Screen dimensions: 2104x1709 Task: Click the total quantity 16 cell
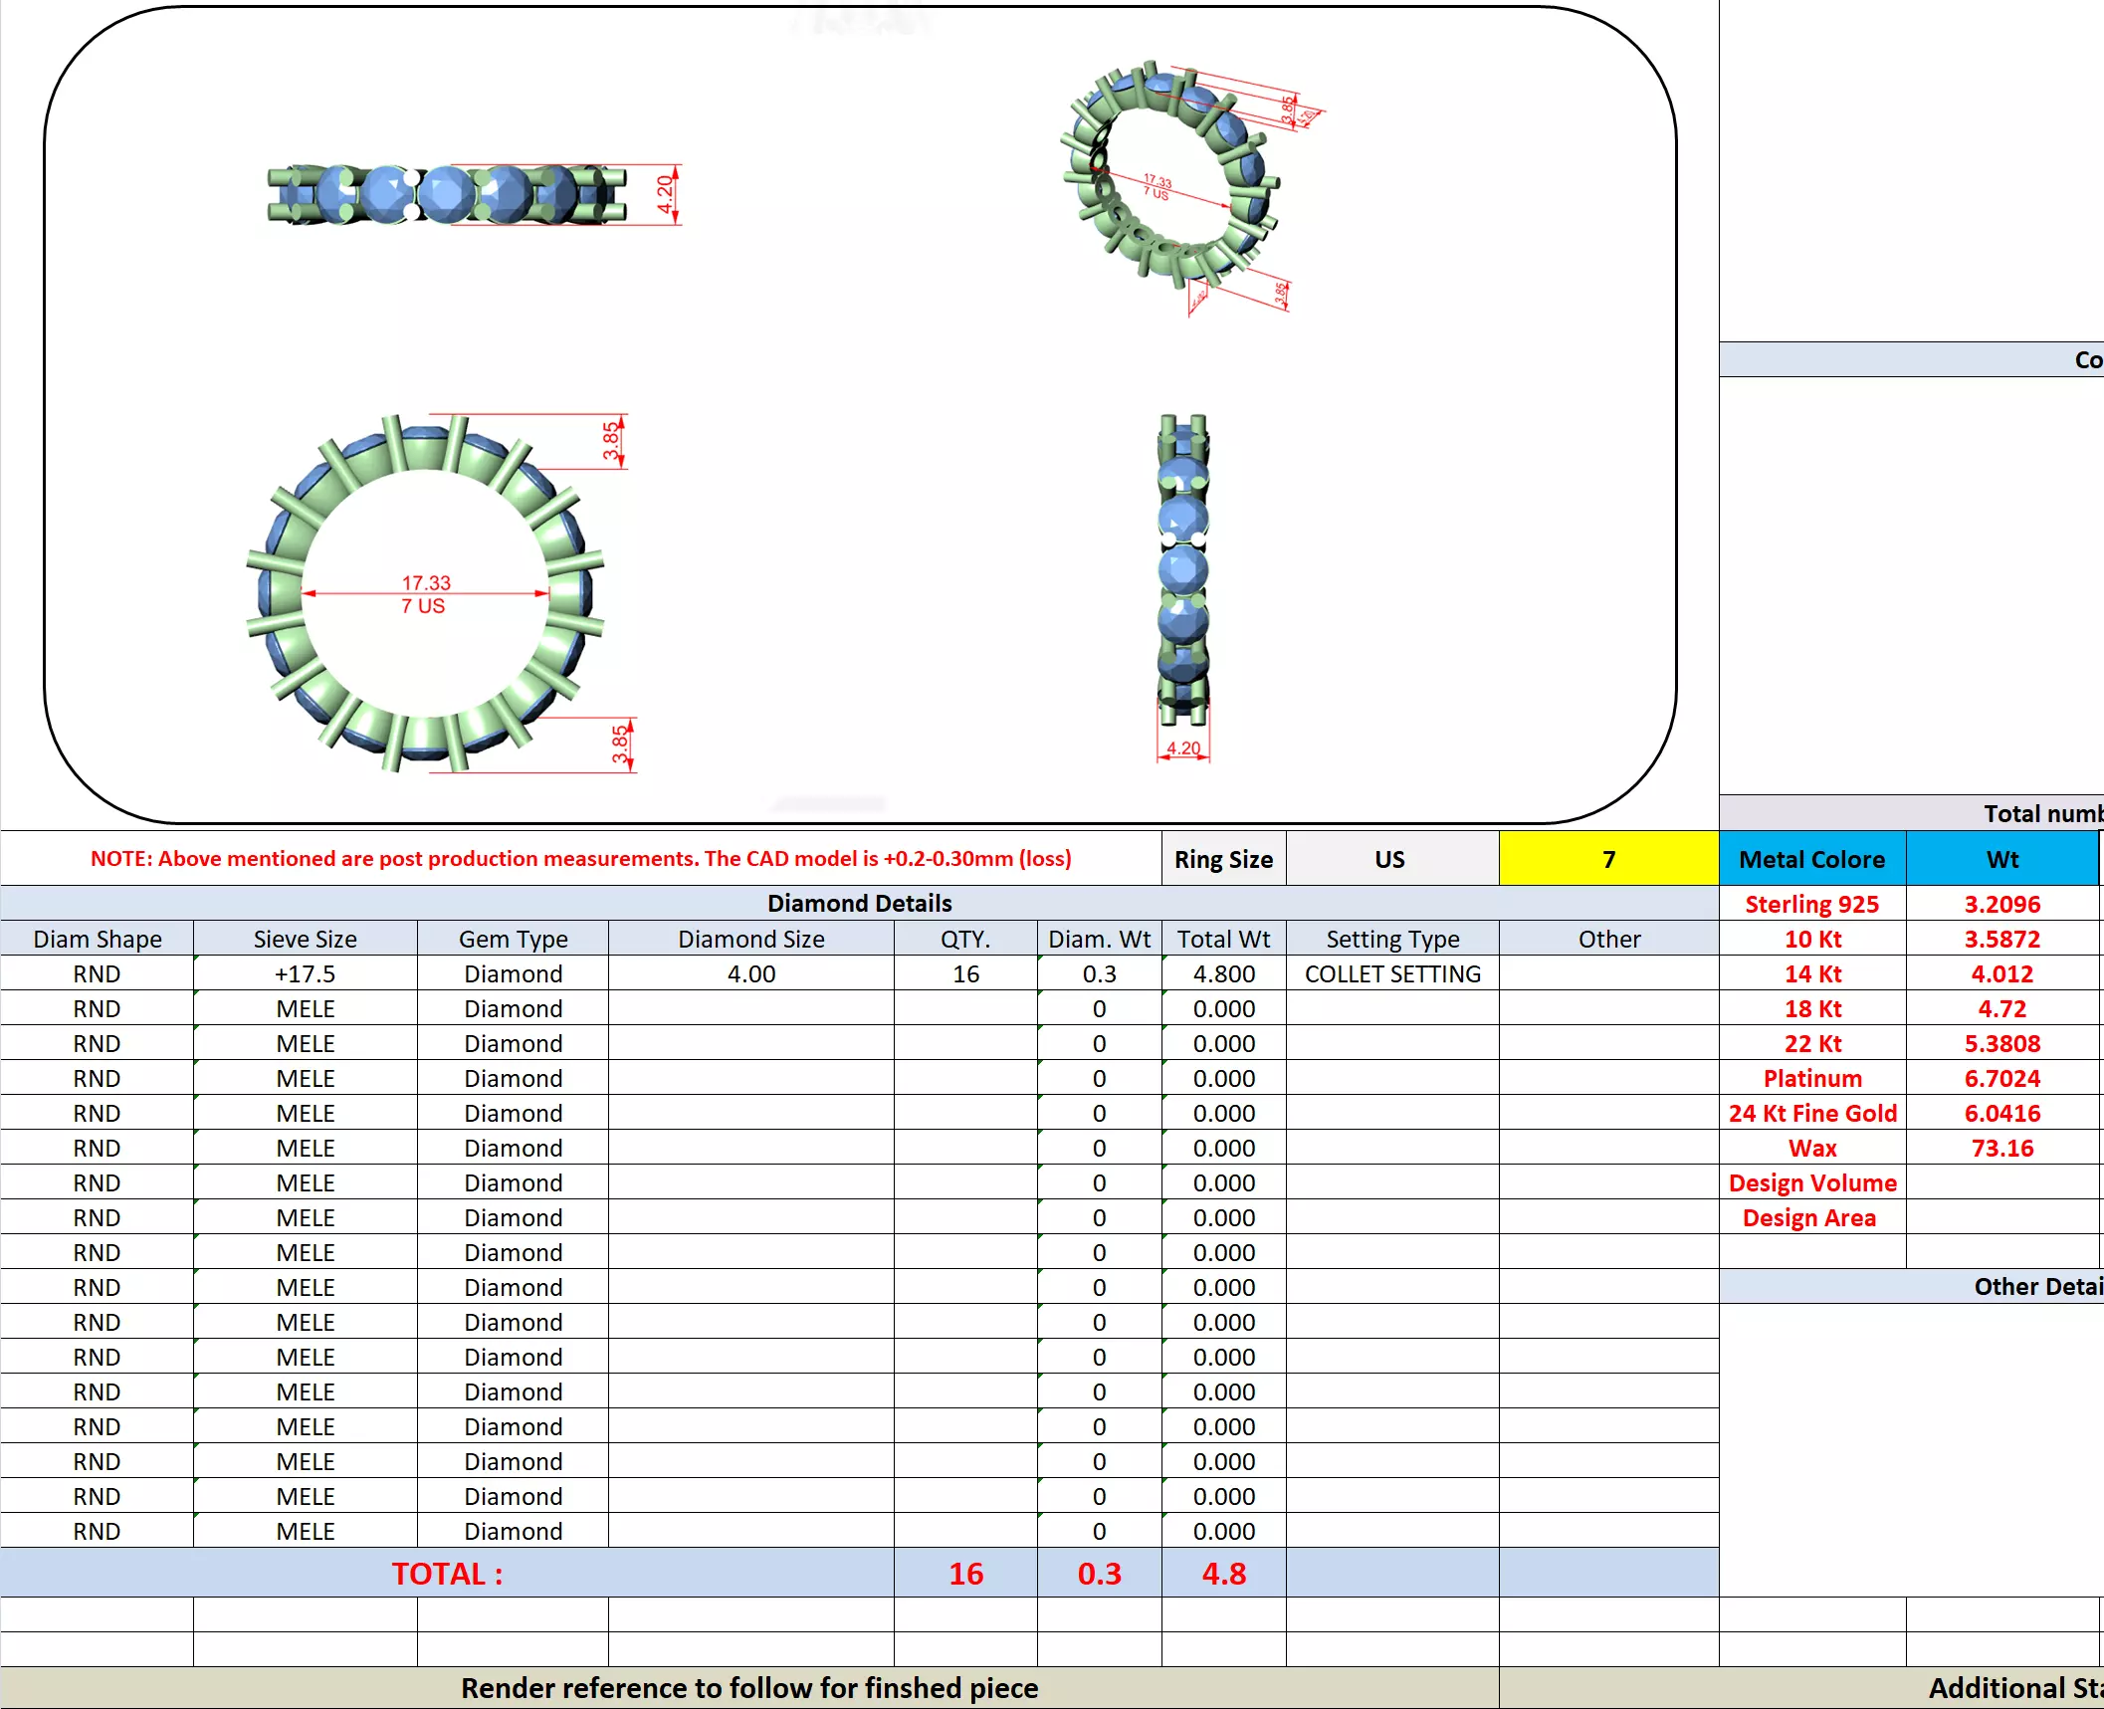tap(964, 1573)
